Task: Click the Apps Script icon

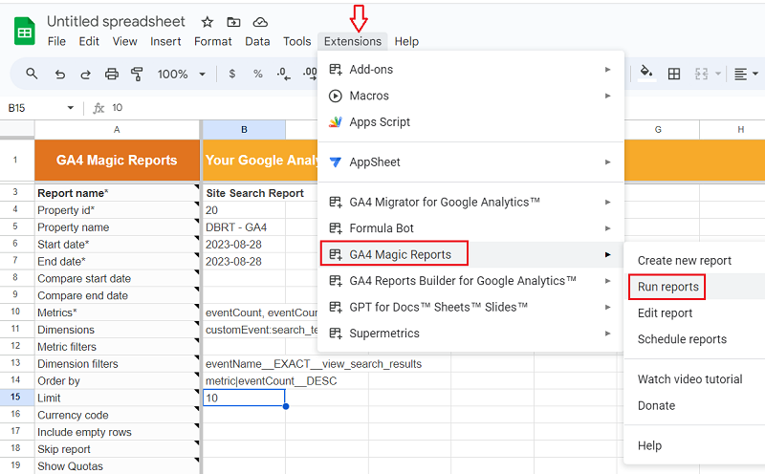Action: point(336,122)
